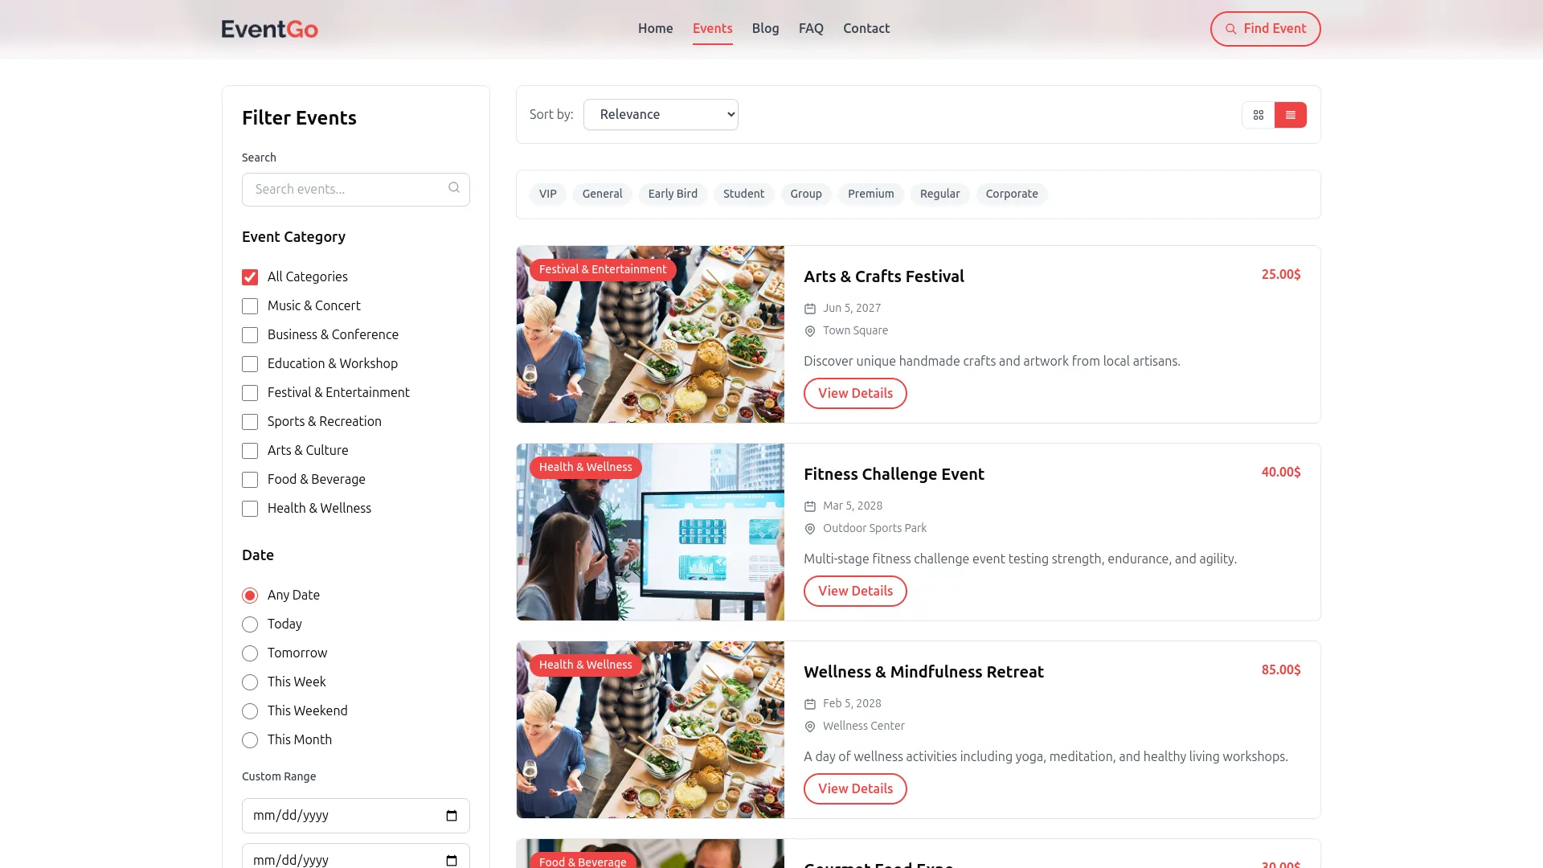
Task: Switch to grid view layout icon
Action: (x=1259, y=115)
